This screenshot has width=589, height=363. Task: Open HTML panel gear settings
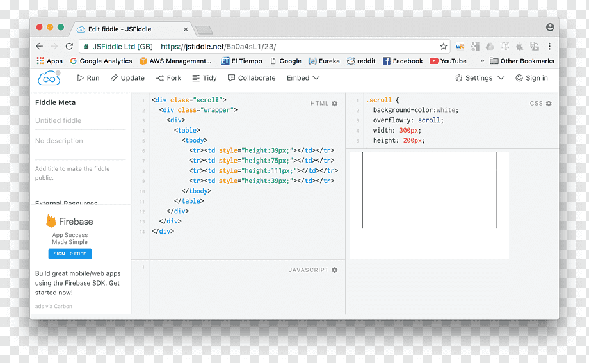[335, 103]
